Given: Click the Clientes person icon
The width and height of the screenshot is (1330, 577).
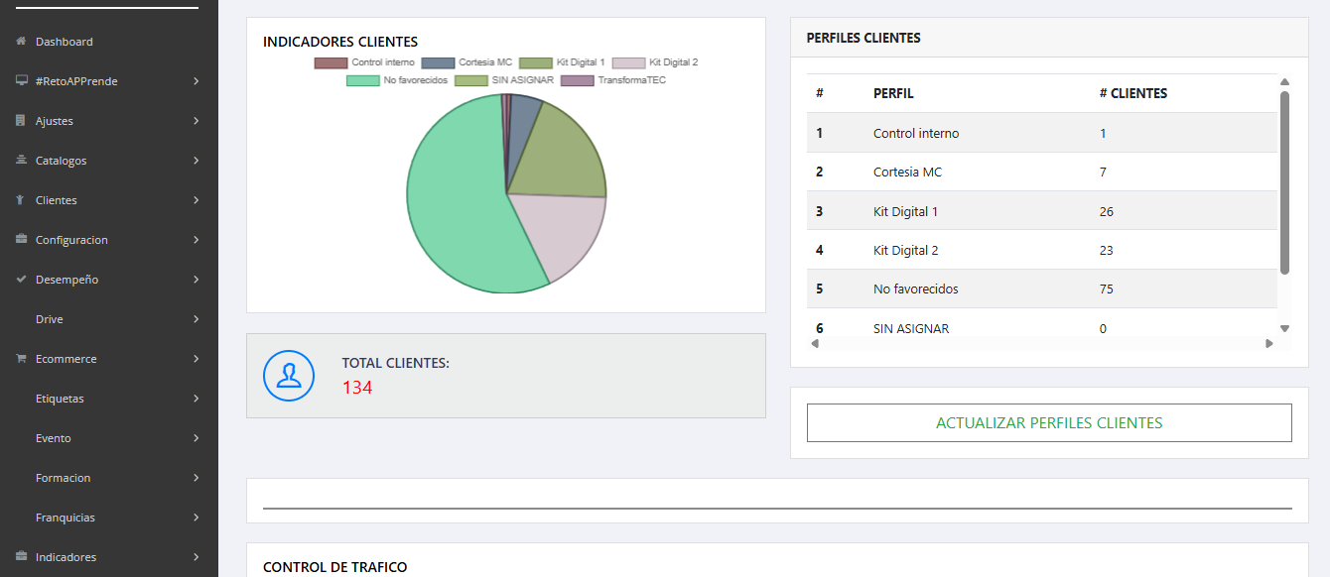Looking at the screenshot, I should click(x=21, y=200).
